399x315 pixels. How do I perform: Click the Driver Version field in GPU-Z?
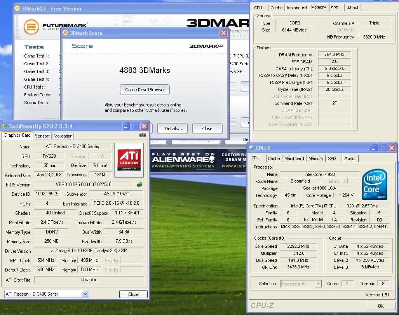(x=89, y=251)
